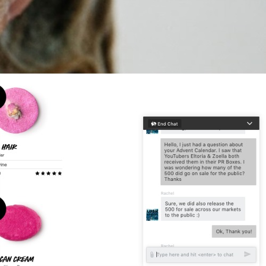Select the 'Ok, Thank you!' message bubble
The image size is (266, 266).
tap(234, 231)
